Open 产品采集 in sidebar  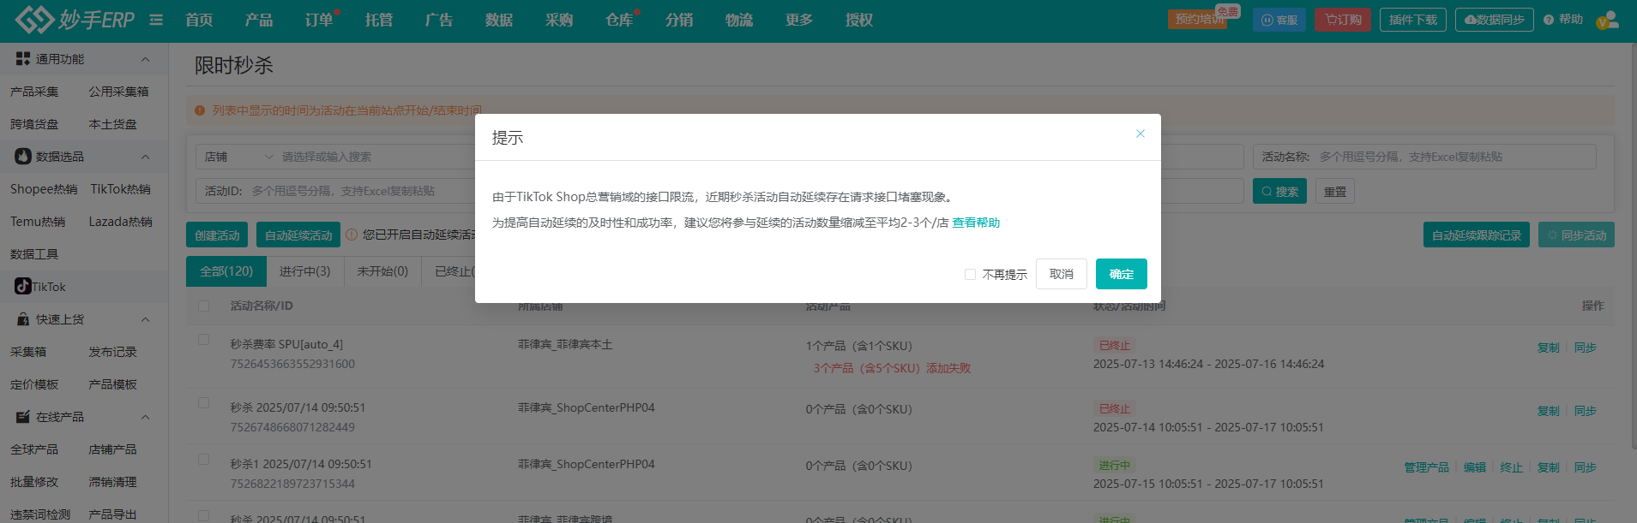(34, 92)
